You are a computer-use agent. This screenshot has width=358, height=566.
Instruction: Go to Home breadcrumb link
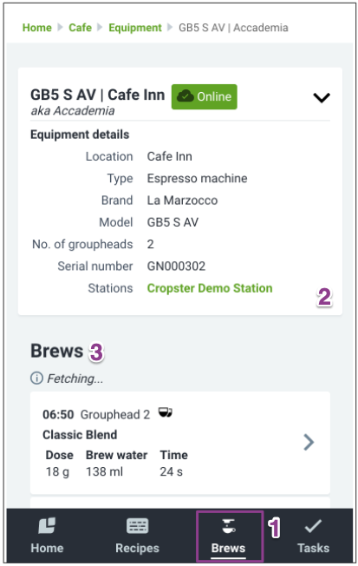(36, 28)
